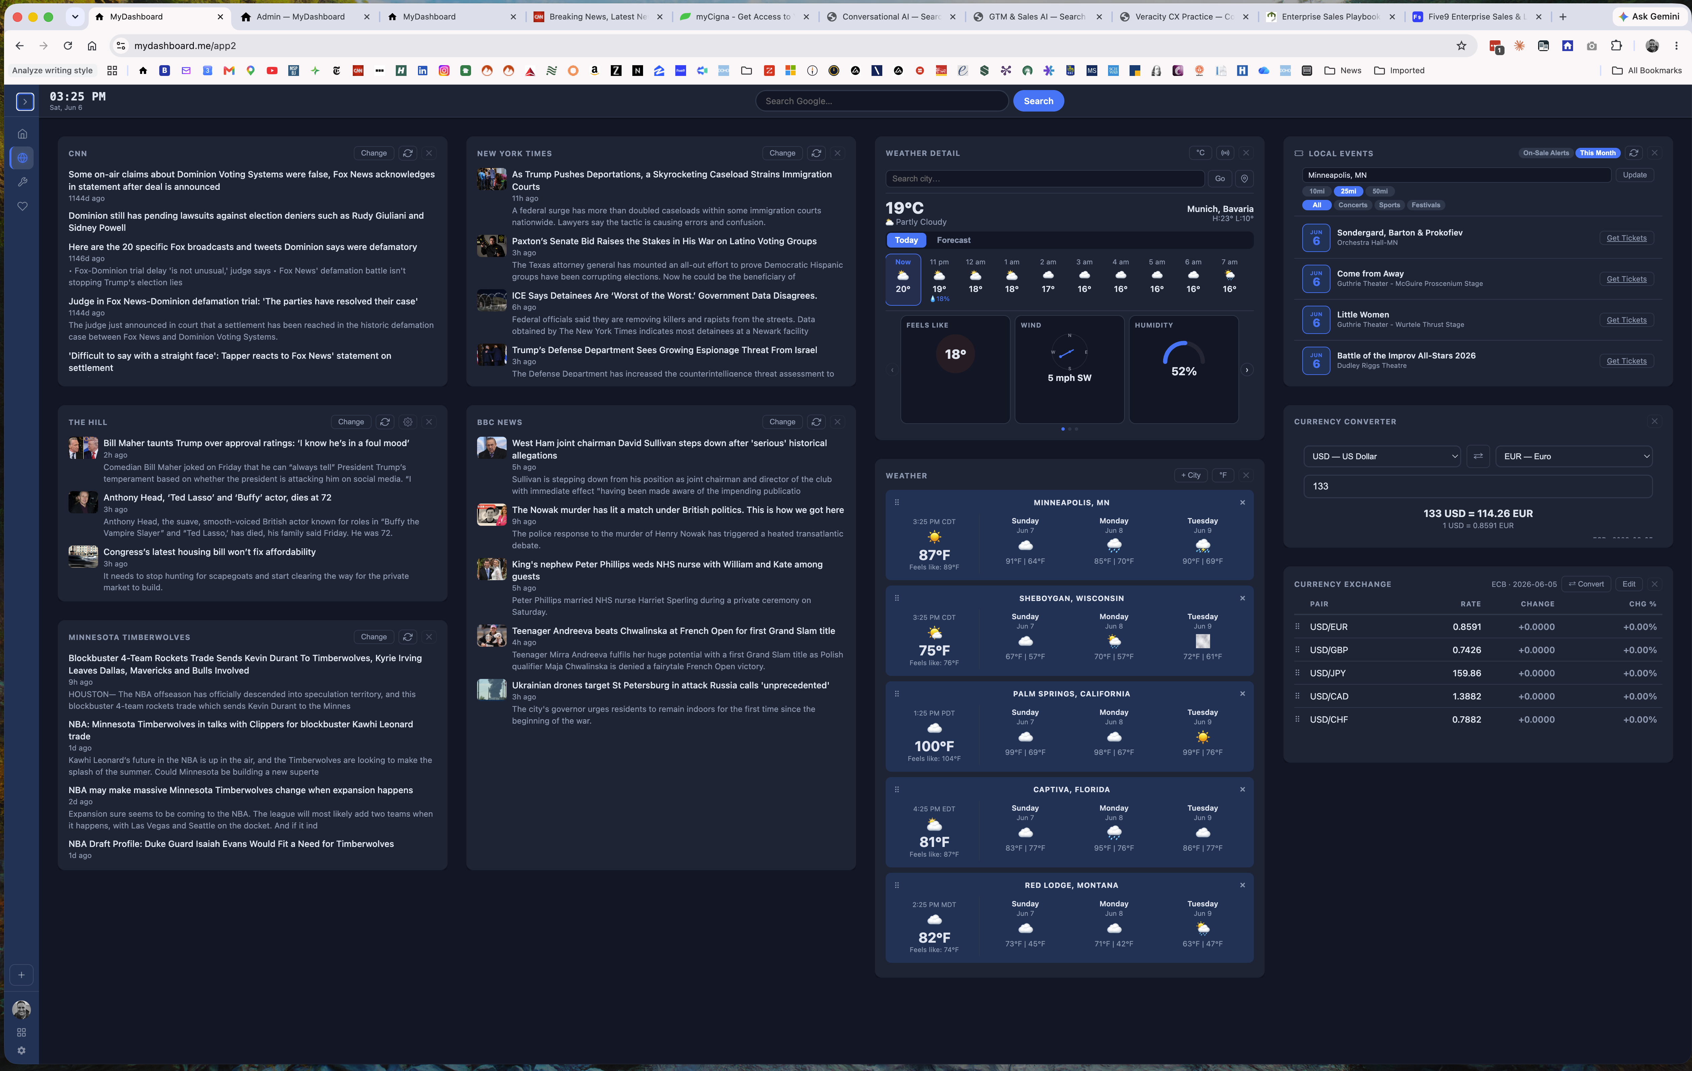
Task: Click + City in Weather widget
Action: (x=1190, y=475)
